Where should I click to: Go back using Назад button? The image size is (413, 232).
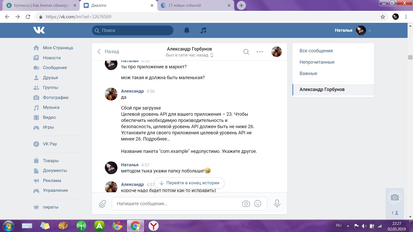108,52
